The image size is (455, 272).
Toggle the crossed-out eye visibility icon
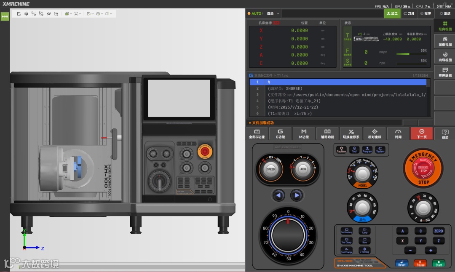pyautogui.click(x=49, y=13)
